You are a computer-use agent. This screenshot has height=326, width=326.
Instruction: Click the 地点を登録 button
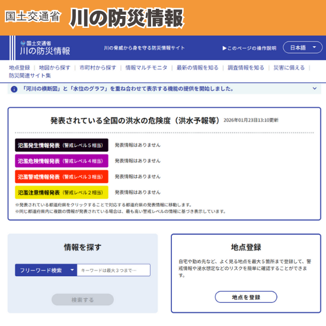(246, 297)
